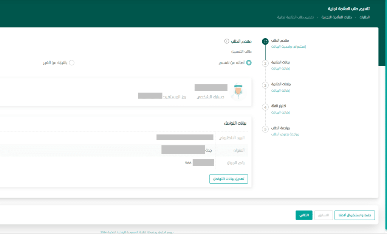Select the بالنيابة عن الغير radio option
This screenshot has height=234, width=387.
[71, 63]
